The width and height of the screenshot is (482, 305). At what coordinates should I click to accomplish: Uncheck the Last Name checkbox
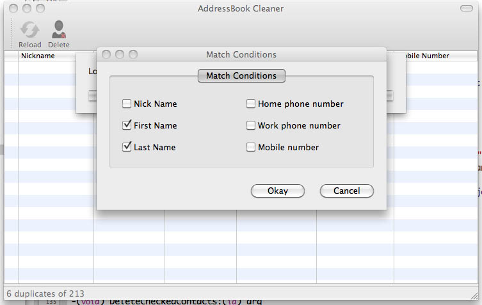(x=127, y=147)
